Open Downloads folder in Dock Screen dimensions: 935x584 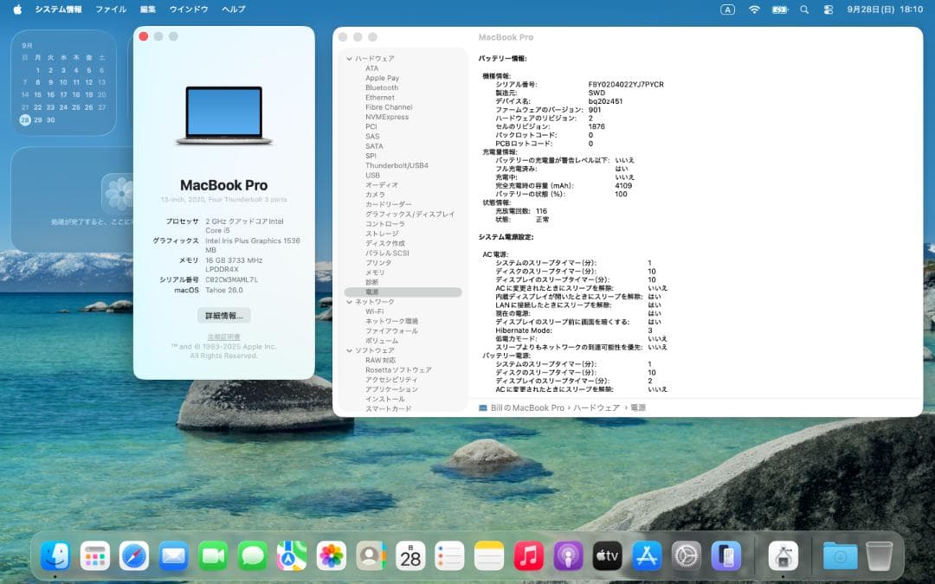pos(840,556)
